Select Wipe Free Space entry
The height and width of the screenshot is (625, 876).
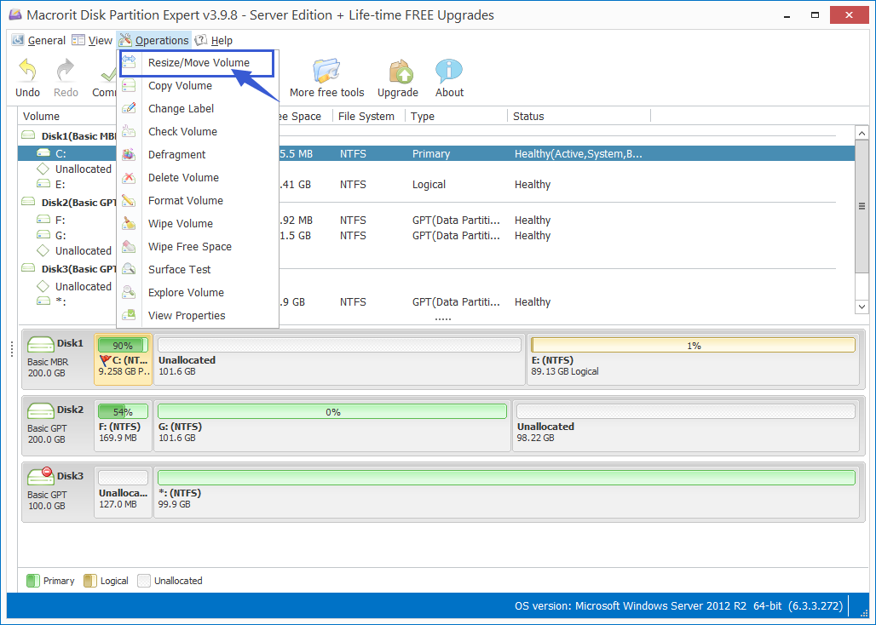(198, 246)
